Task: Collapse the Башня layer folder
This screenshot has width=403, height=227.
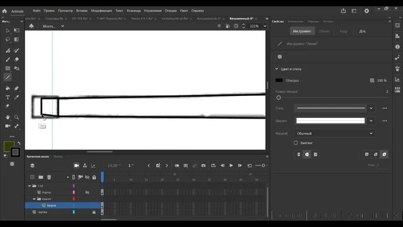Action: click(x=34, y=199)
